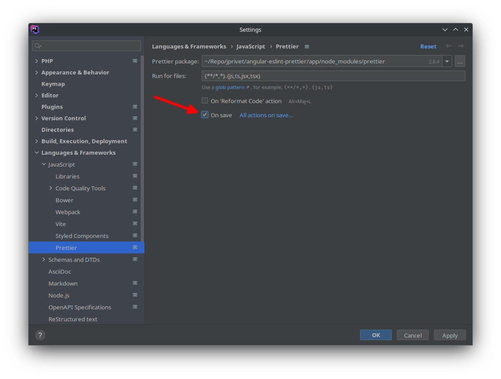
Task: Click project-level icon beside Styled Components
Action: (135, 235)
